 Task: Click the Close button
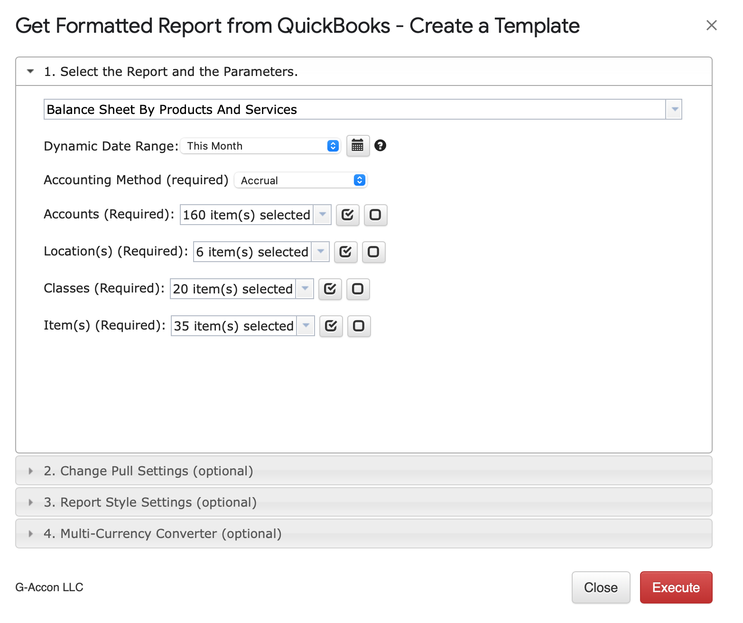[601, 588]
